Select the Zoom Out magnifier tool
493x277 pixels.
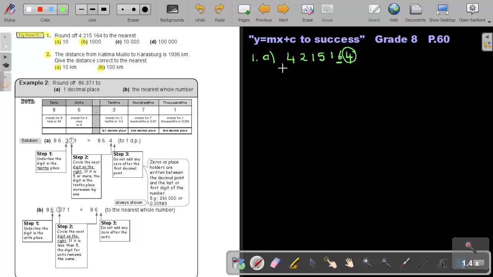(386, 263)
